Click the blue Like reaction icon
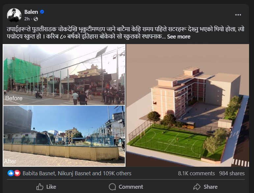 11,173
